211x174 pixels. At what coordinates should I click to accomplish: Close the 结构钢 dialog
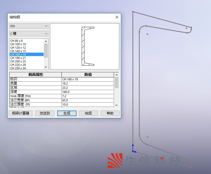point(117,17)
